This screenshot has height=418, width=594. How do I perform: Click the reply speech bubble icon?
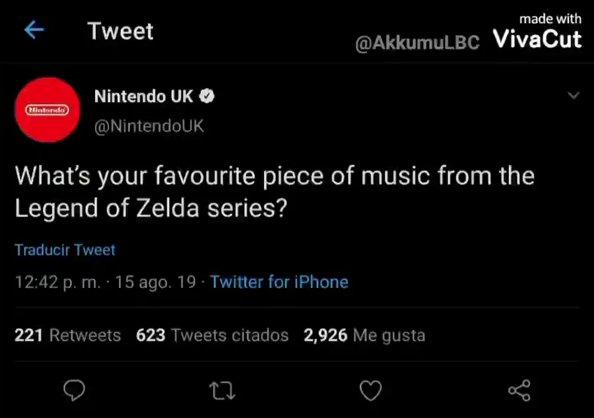(74, 390)
